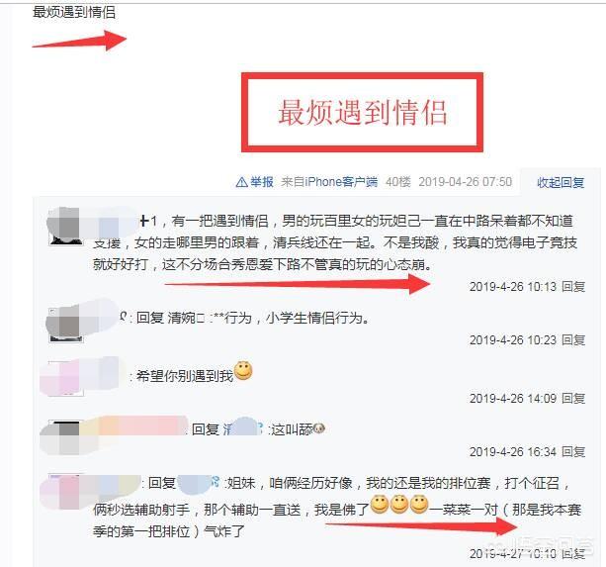Viewport: 606px width, 567px height.
Task: Click the smiley emoji after 希望你别遇到我
Action: pyautogui.click(x=243, y=371)
